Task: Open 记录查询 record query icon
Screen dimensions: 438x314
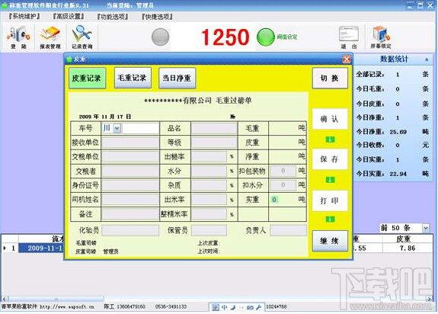Action: 82,37
